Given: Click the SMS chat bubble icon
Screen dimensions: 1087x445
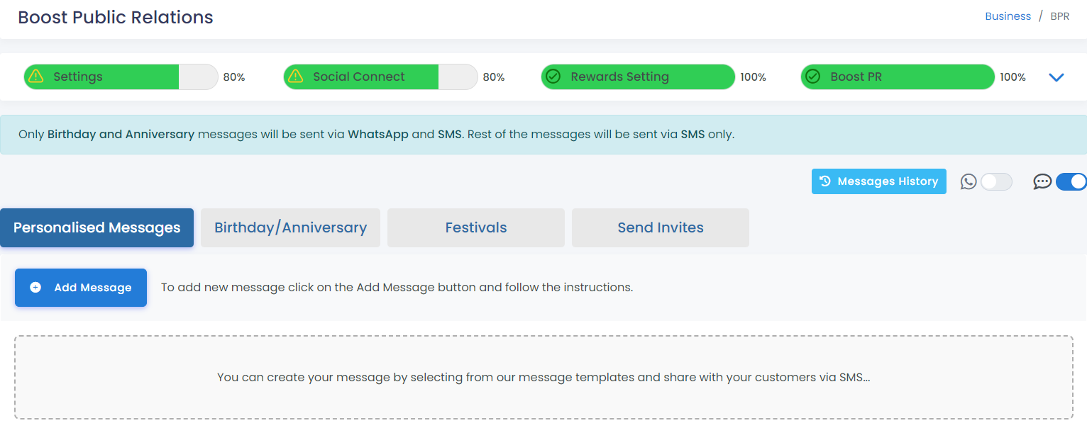Looking at the screenshot, I should pyautogui.click(x=1042, y=182).
